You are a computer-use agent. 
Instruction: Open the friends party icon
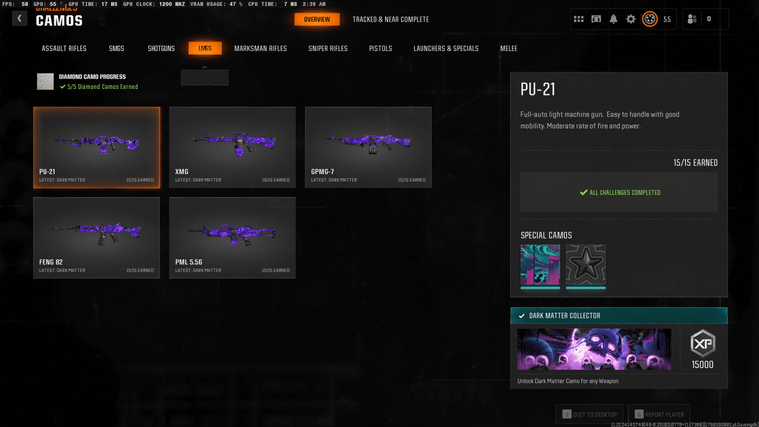point(692,19)
